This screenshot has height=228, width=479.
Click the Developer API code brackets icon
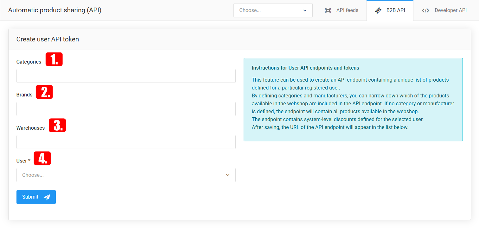[x=425, y=10]
